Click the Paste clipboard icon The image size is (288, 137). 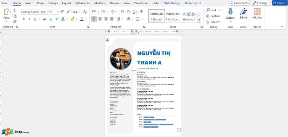pyautogui.click(x=7, y=12)
